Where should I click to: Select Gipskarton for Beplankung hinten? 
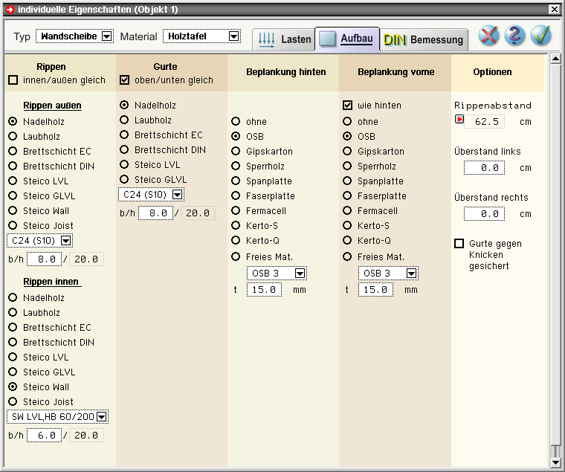(236, 152)
